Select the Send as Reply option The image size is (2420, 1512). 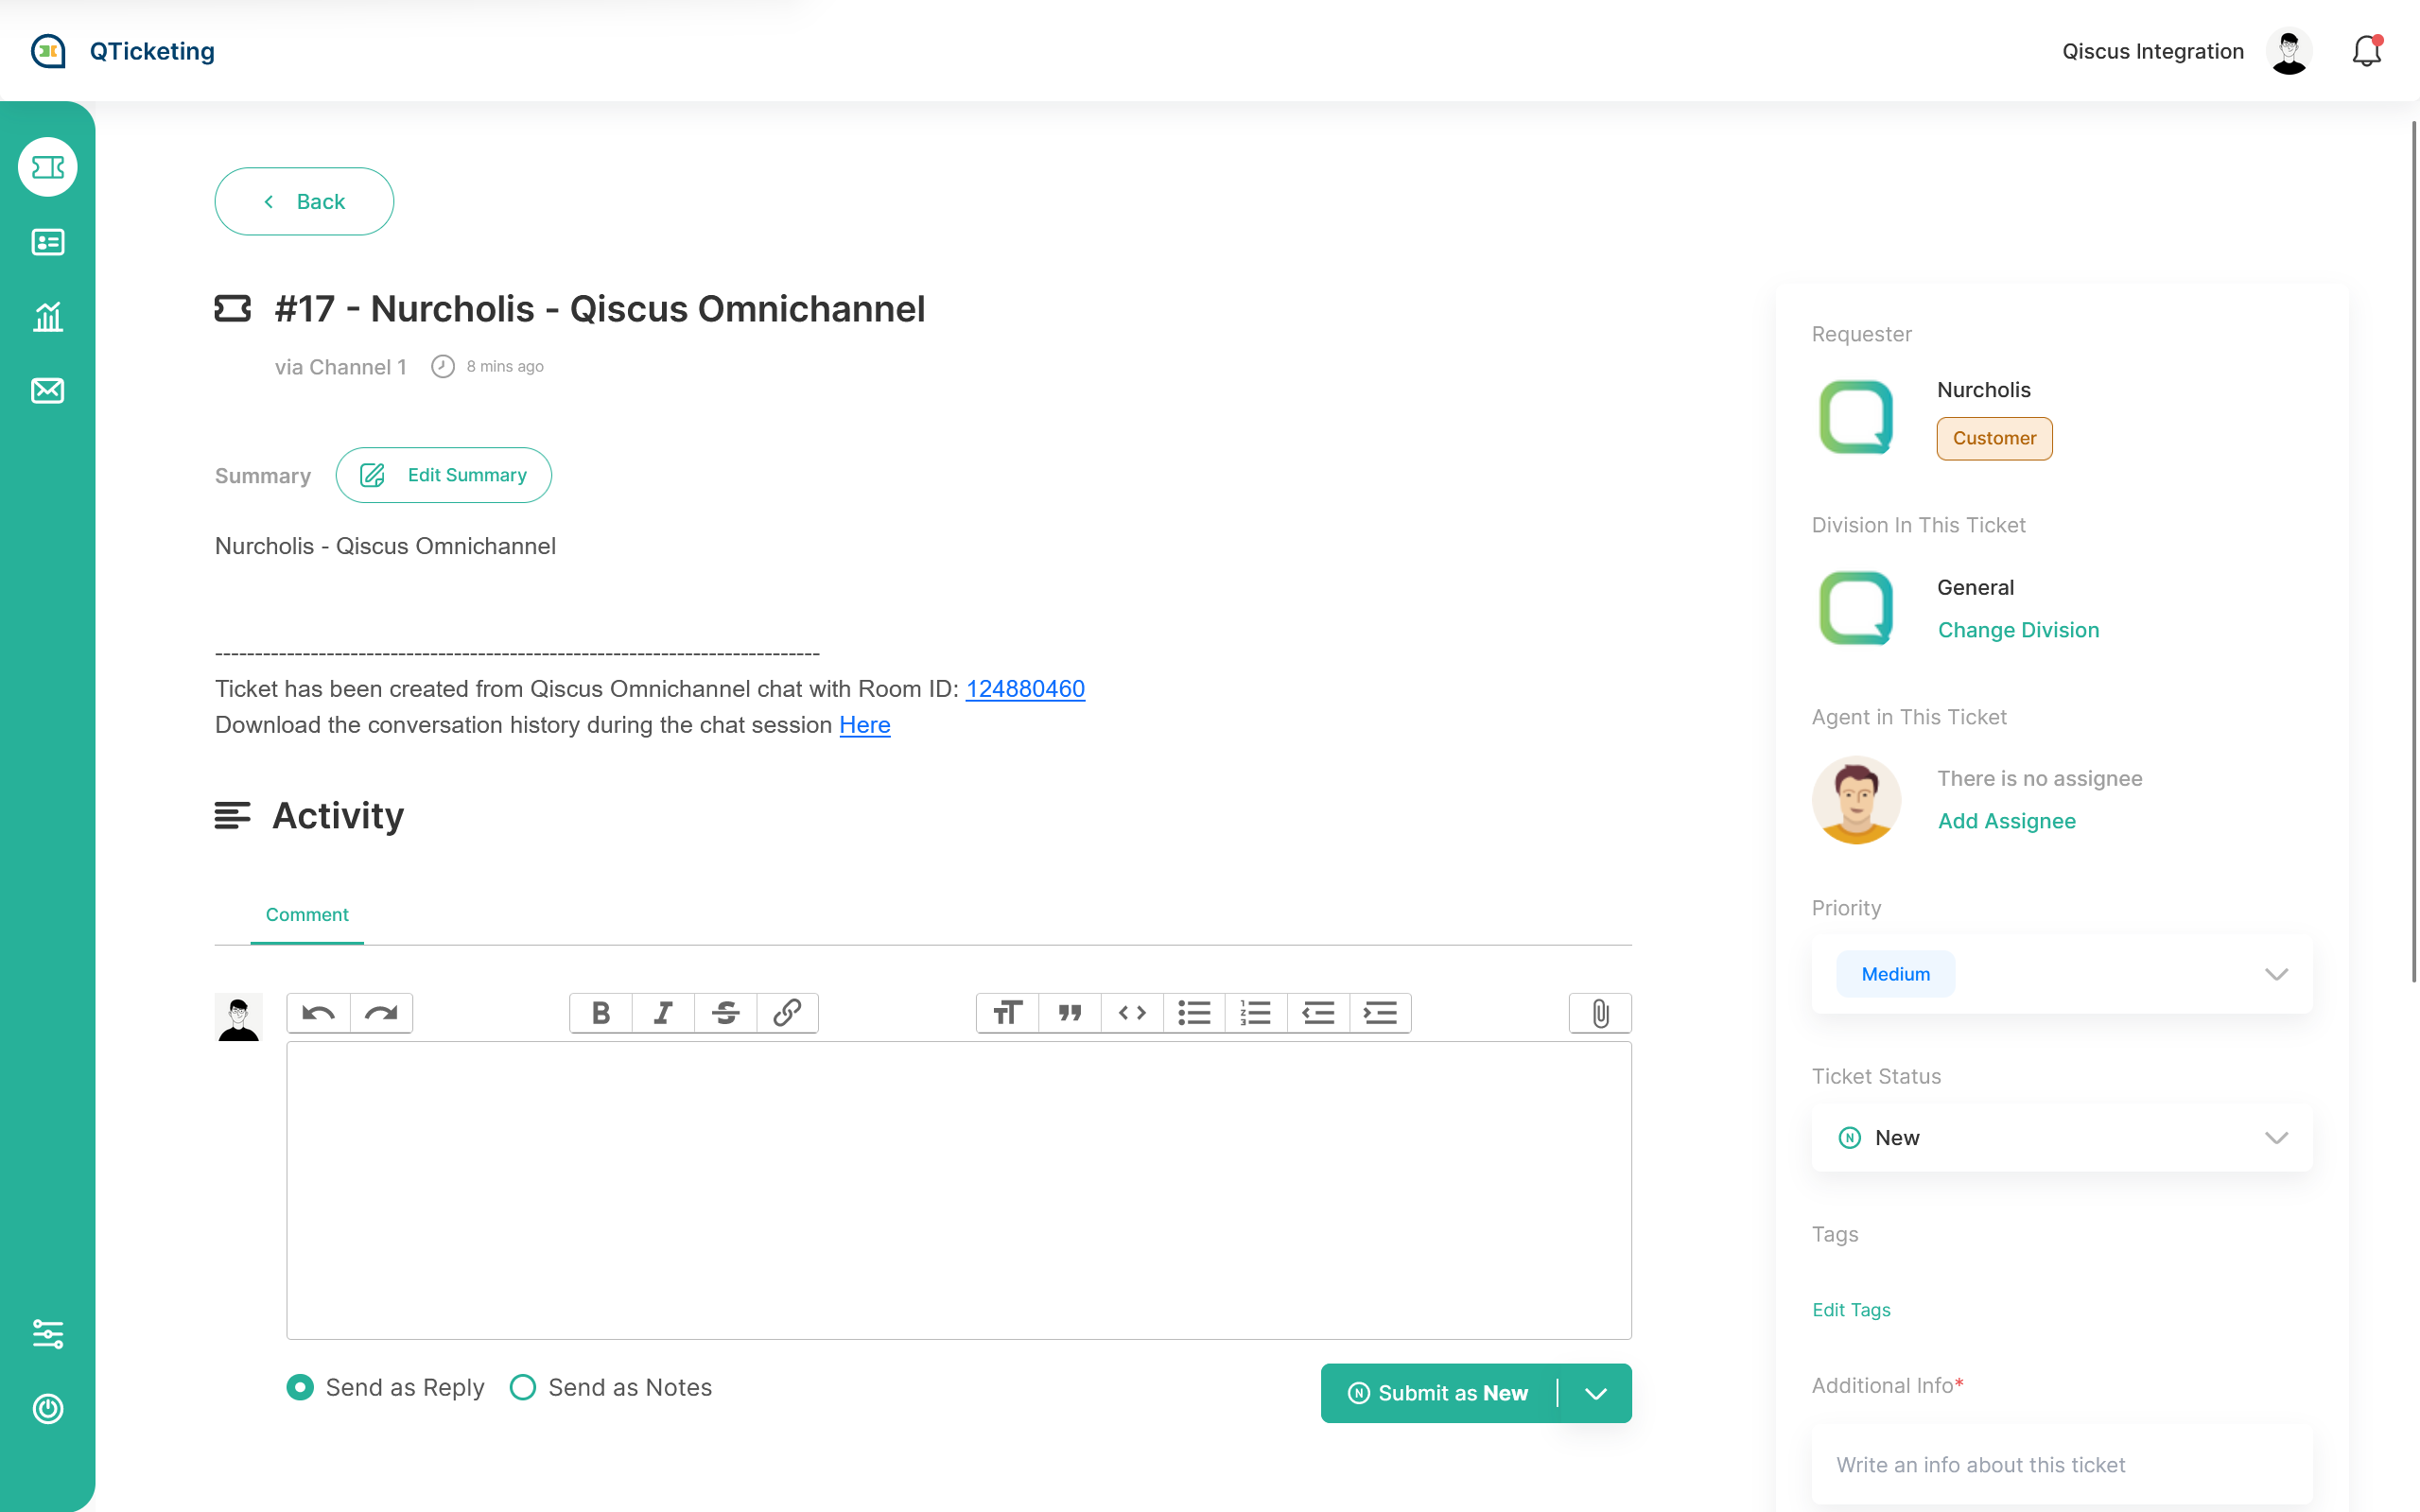[x=300, y=1387]
